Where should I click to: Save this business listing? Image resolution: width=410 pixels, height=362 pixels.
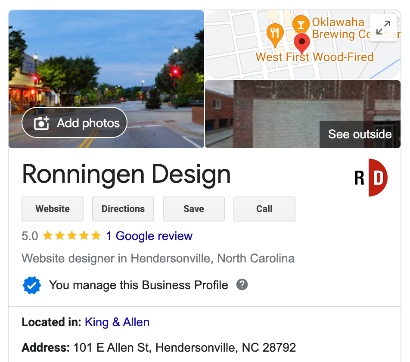[x=194, y=209]
